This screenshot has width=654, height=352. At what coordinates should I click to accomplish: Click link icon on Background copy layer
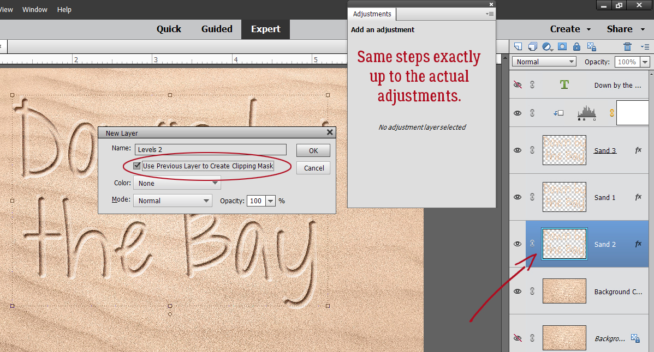click(x=532, y=292)
